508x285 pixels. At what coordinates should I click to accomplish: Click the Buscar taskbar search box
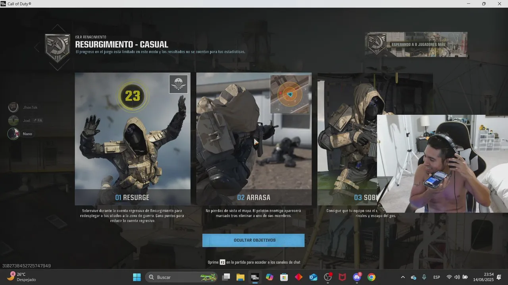pos(182,277)
